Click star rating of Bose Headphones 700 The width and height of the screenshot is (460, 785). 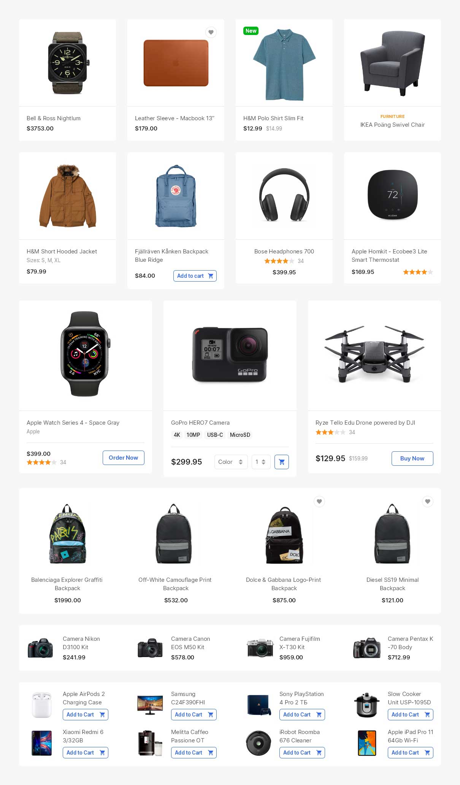(x=279, y=261)
